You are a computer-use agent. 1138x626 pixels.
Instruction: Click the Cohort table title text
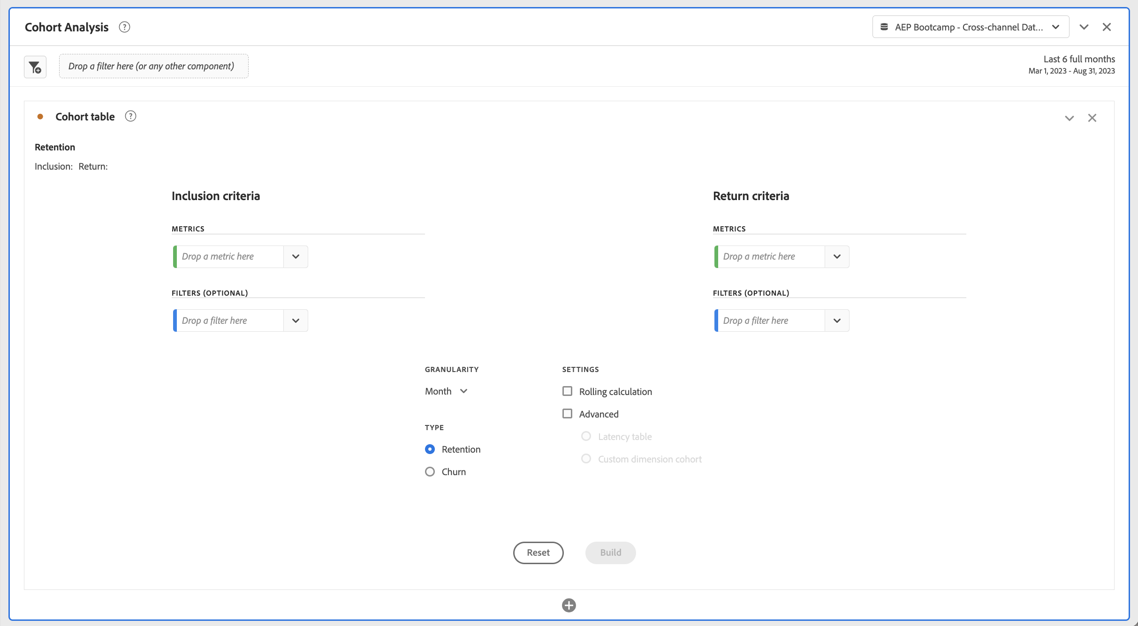(85, 117)
